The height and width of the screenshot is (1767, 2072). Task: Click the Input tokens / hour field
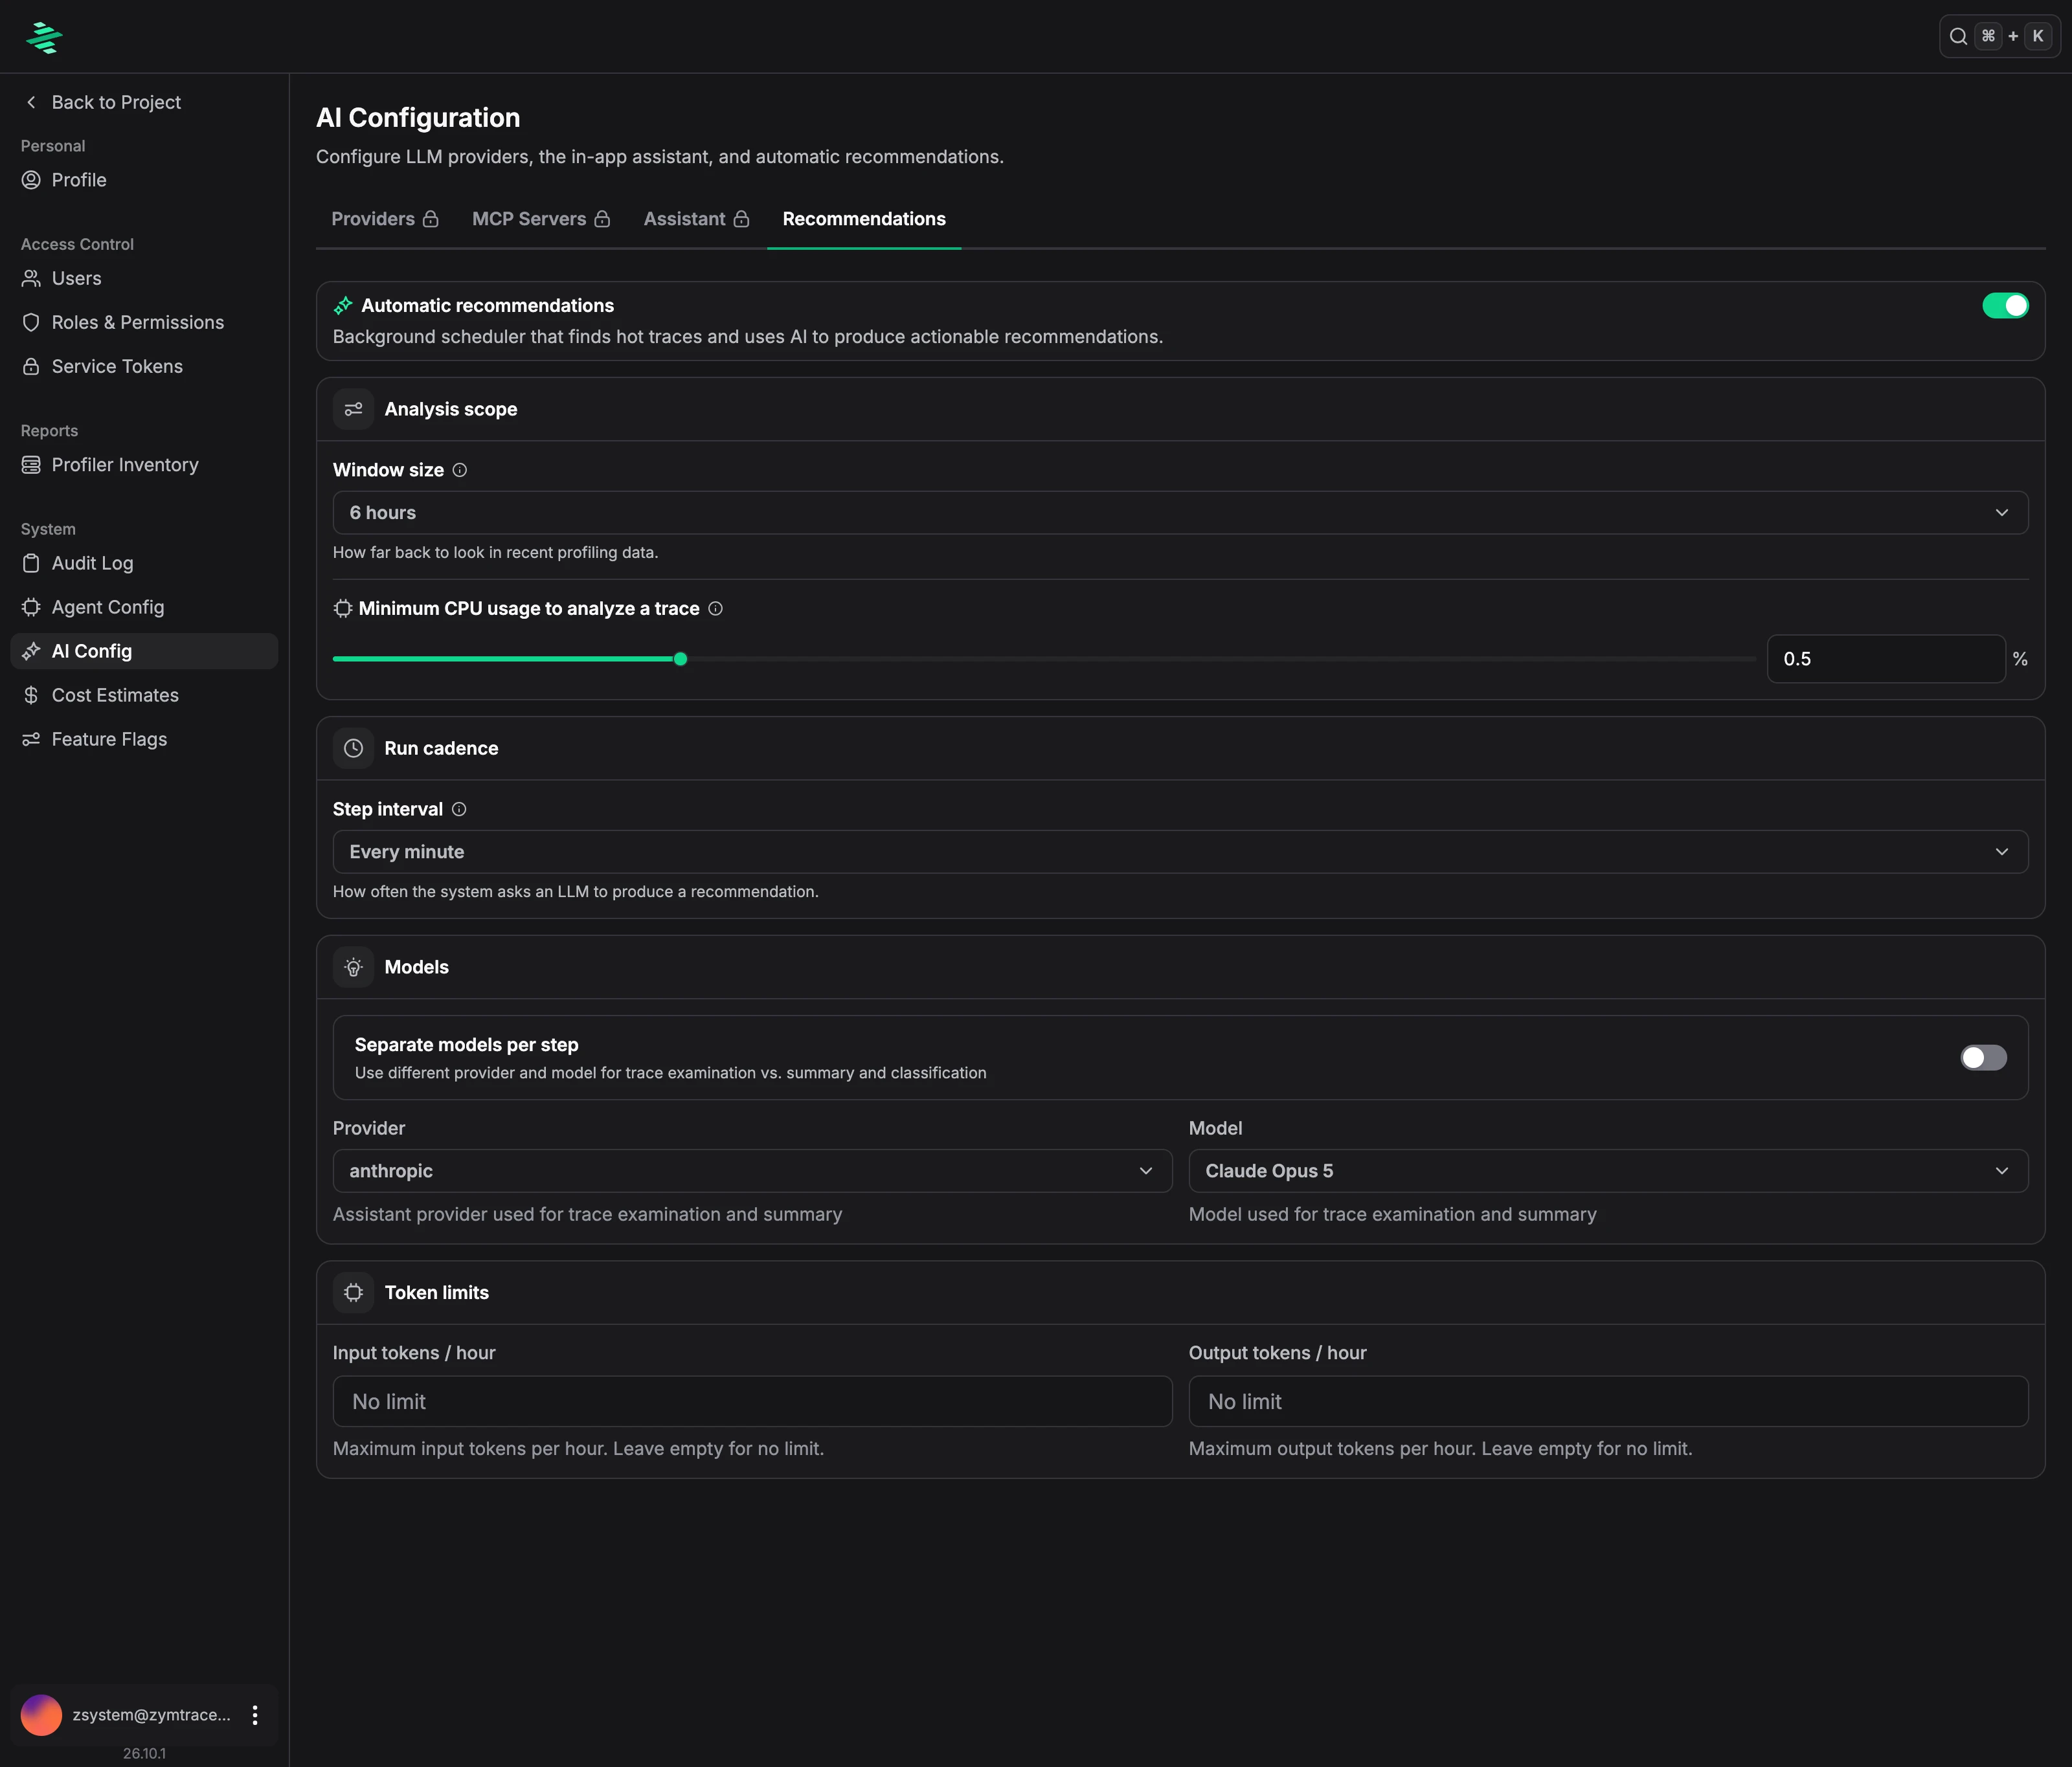[x=752, y=1401]
